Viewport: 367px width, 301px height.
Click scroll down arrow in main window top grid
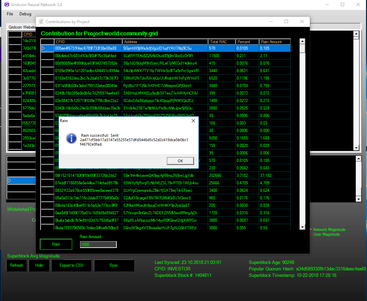[356, 148]
